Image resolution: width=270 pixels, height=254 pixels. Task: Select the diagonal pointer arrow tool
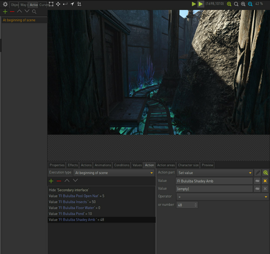(72, 4)
